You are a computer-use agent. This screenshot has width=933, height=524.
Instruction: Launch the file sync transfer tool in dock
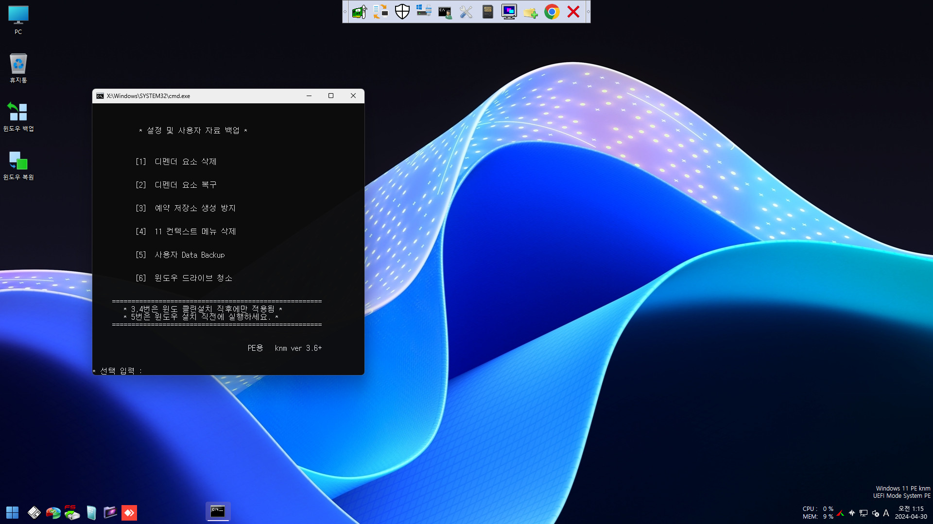click(380, 12)
